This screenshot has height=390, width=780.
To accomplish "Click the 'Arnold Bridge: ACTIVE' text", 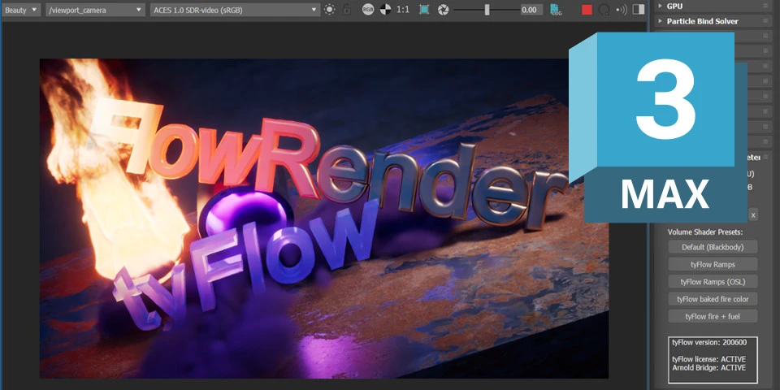I will pos(708,367).
